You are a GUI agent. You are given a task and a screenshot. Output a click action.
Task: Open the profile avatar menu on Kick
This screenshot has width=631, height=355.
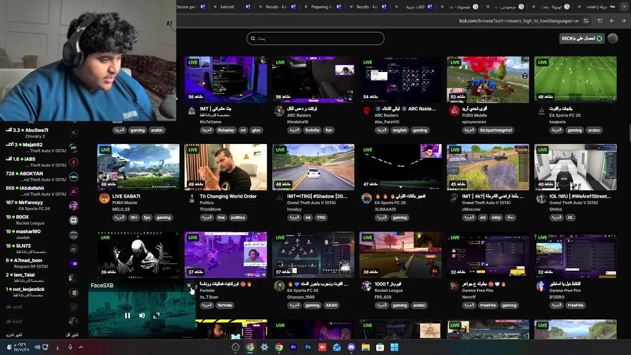(613, 38)
